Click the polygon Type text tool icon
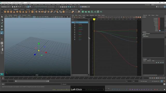The height and width of the screenshot is (93, 166). coord(29,12)
